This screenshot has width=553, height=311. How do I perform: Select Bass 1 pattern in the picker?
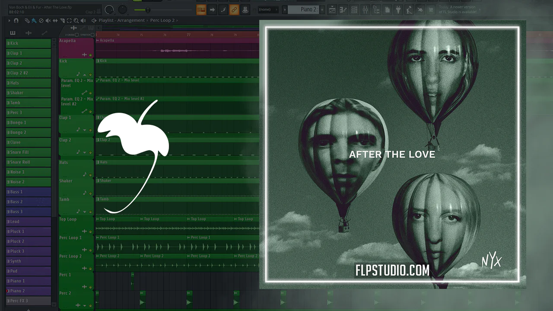[x=29, y=192]
